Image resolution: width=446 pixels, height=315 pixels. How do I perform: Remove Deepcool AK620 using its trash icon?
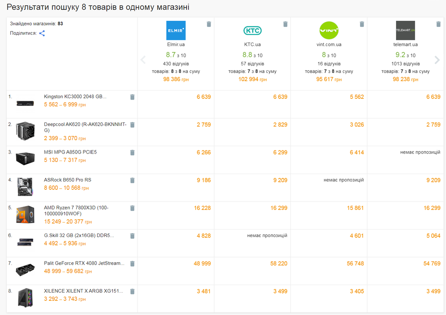pyautogui.click(x=132, y=125)
